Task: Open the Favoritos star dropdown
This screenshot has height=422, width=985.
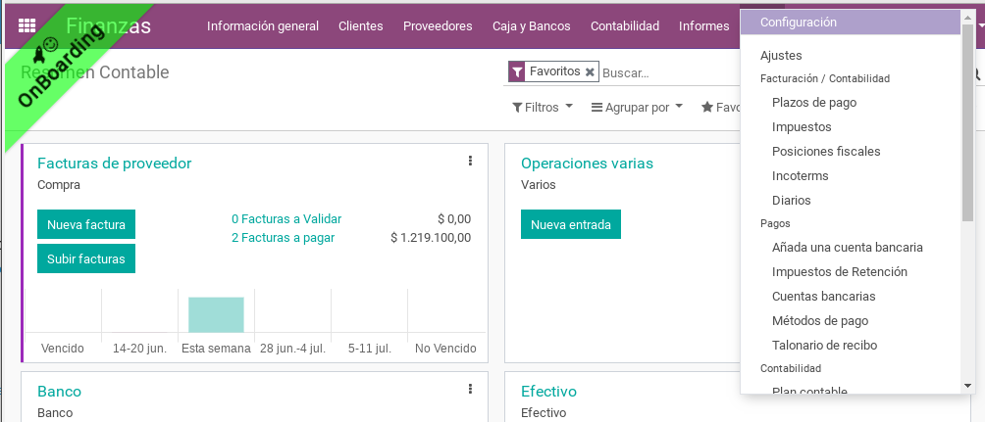Action: coord(721,108)
